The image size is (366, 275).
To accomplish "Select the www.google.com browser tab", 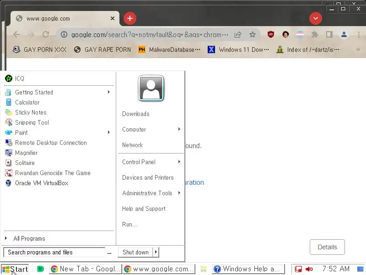I will click(65, 18).
